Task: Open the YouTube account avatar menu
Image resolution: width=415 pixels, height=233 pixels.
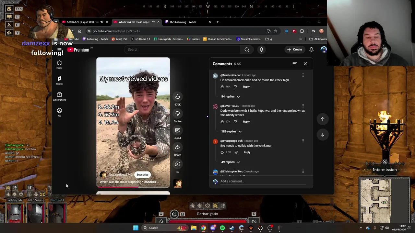Action: point(323,50)
